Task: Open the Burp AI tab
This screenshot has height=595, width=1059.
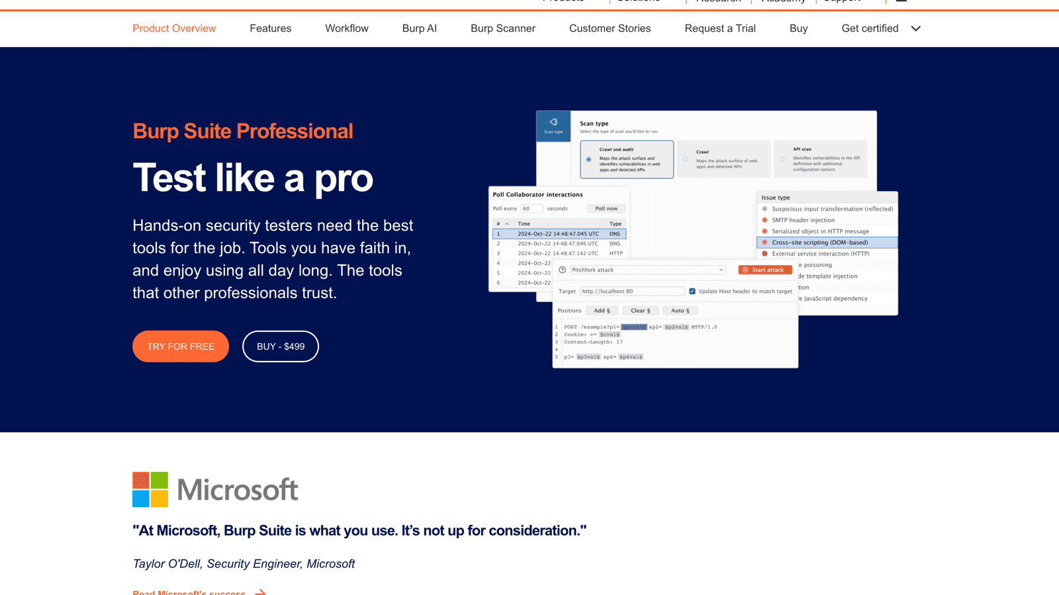Action: [420, 28]
